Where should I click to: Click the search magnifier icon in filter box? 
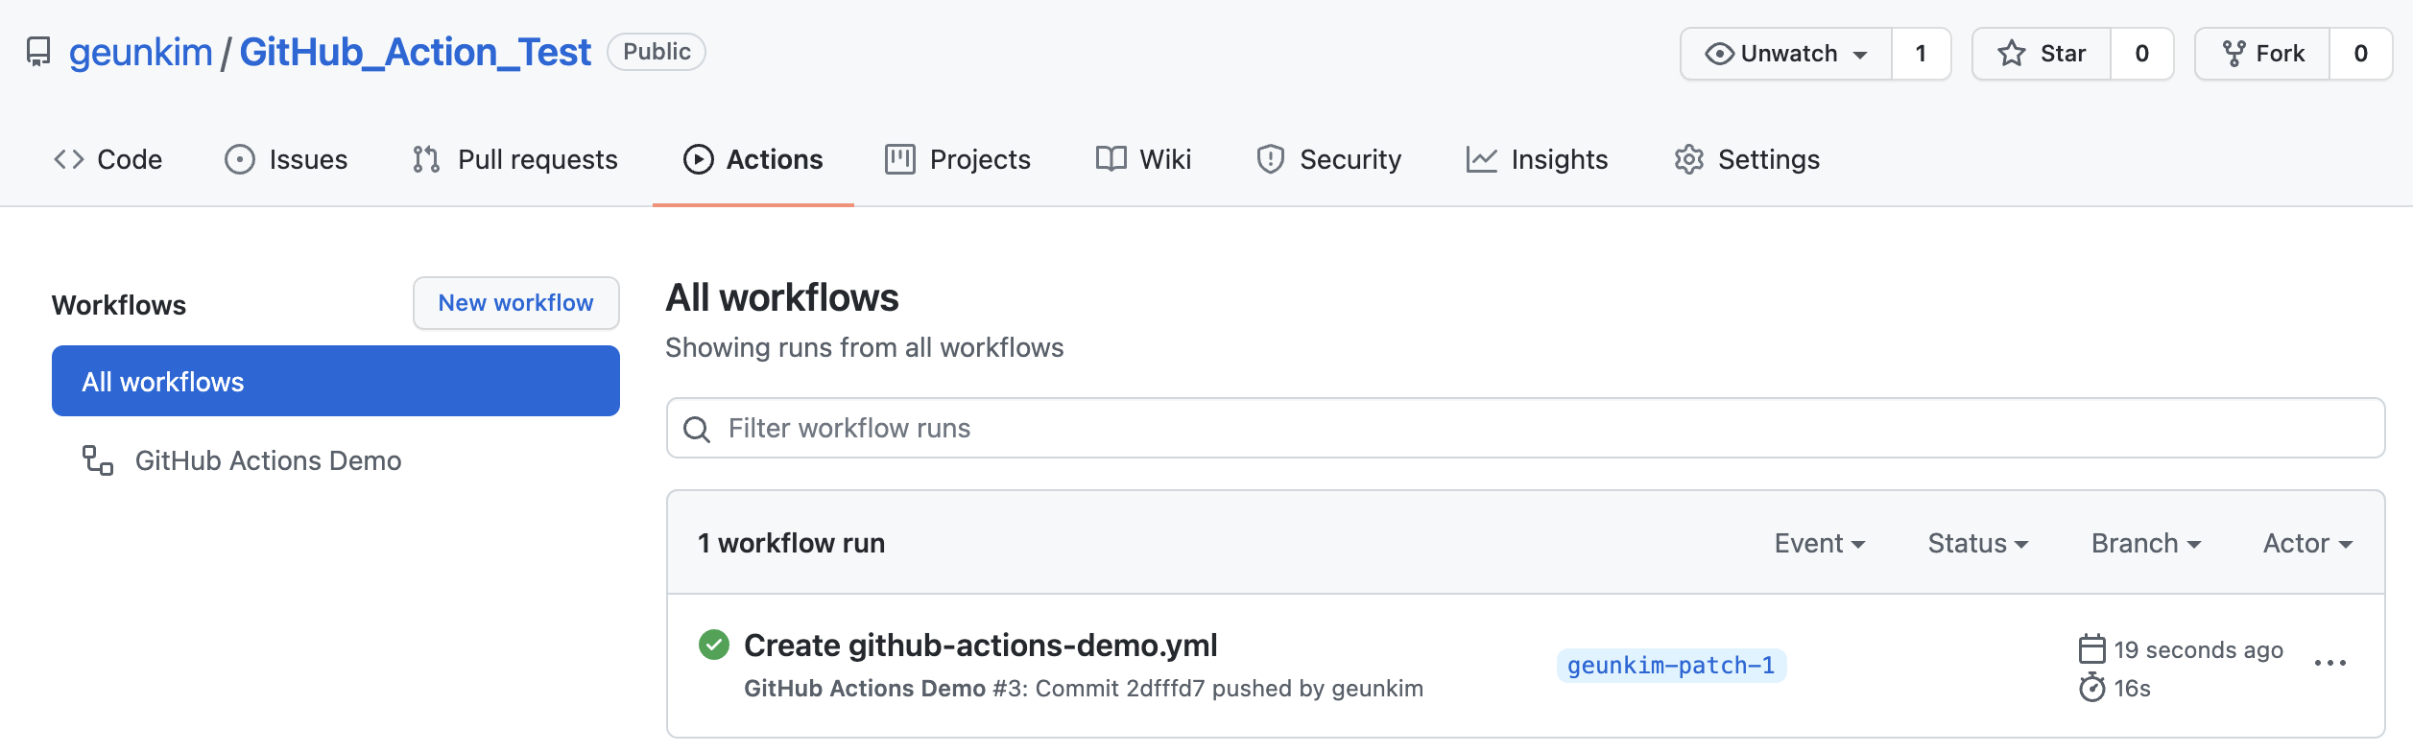(697, 429)
